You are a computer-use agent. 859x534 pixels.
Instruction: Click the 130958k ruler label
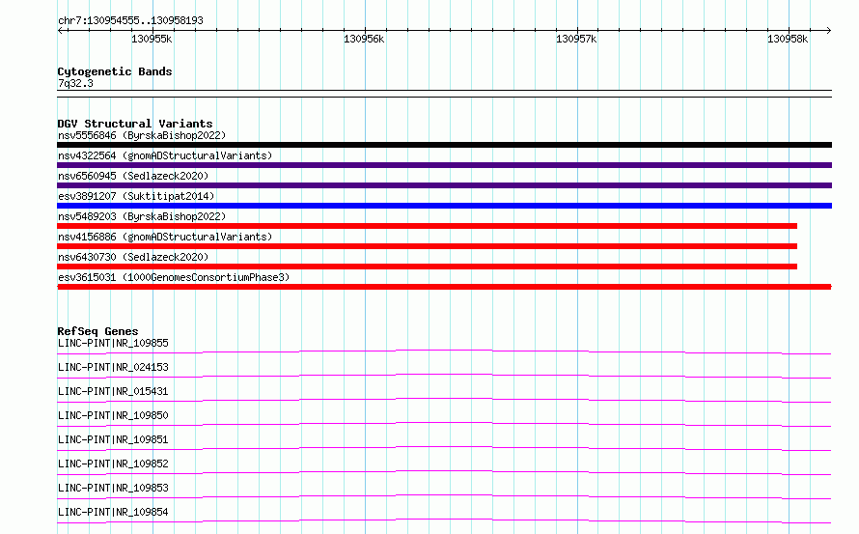pos(788,39)
